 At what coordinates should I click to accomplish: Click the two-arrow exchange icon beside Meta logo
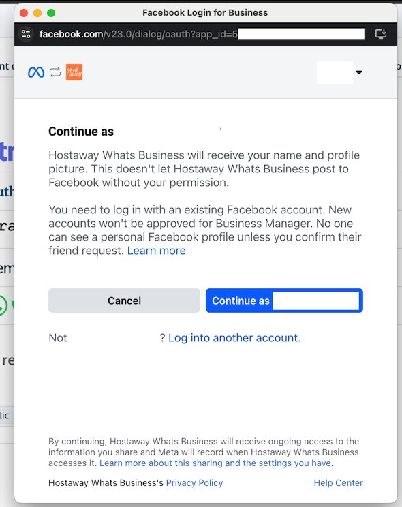pos(55,72)
